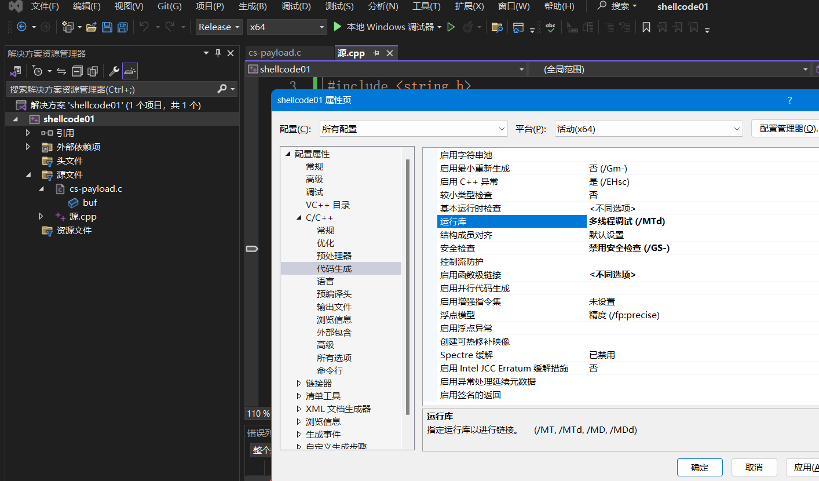Toggle preview selected items in Solution Explorer
Image resolution: width=819 pixels, height=481 pixels.
130,71
